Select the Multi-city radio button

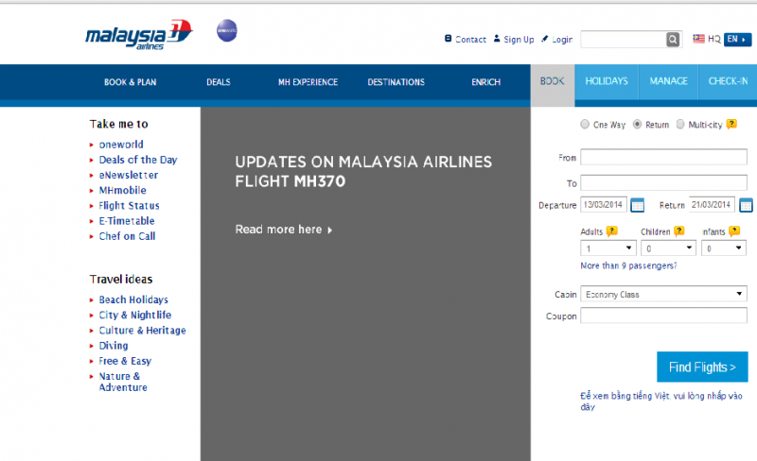(x=680, y=124)
